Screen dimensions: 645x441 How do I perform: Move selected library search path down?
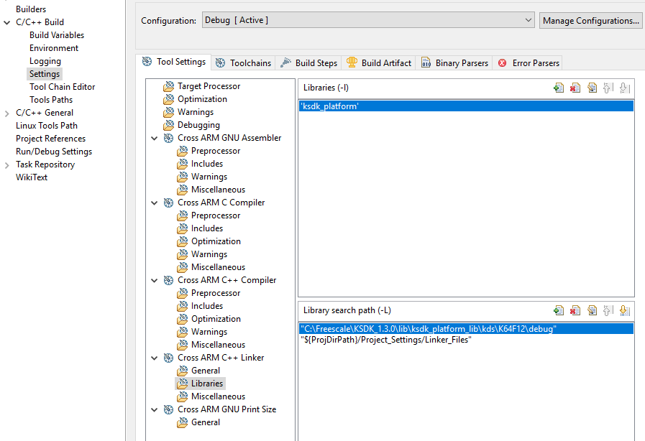[x=624, y=310]
